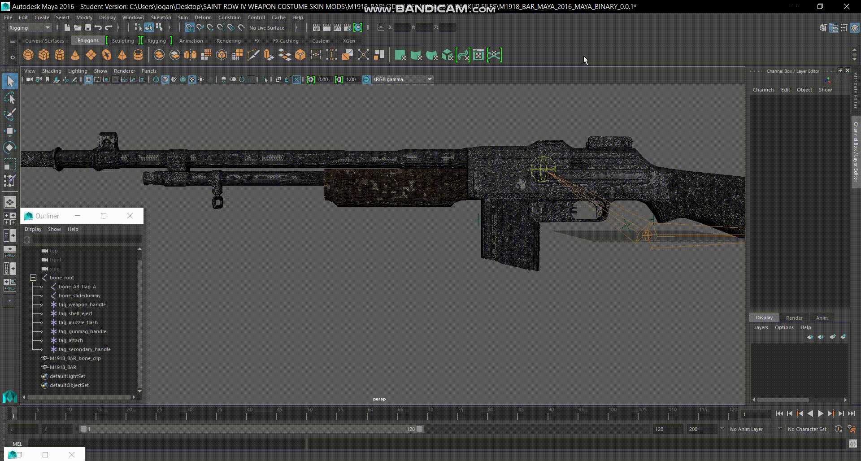
Task: Click the Redo arrow in status line
Action: (x=109, y=28)
